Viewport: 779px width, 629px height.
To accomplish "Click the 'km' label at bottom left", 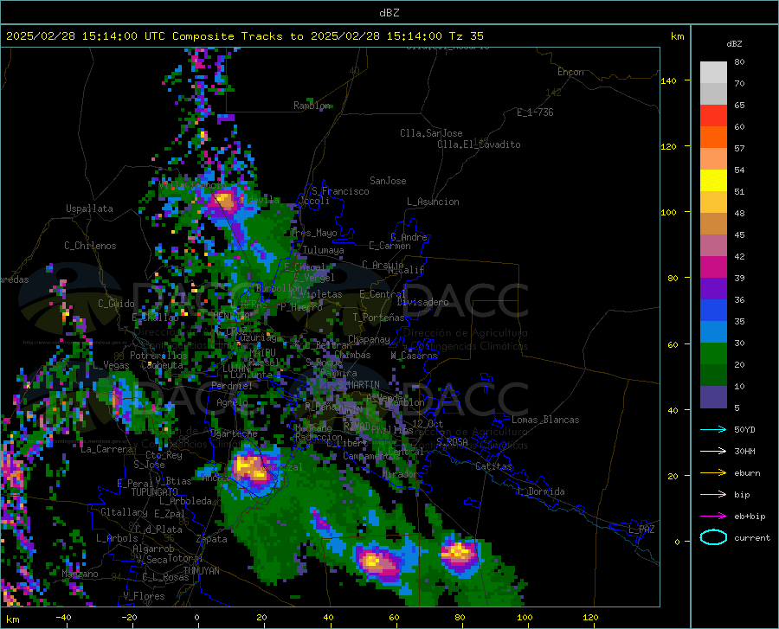I will pos(12,619).
